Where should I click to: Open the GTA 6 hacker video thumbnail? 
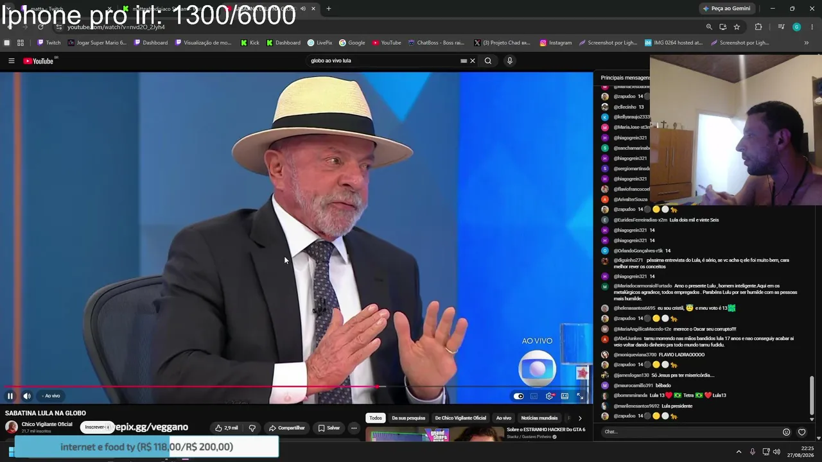click(x=433, y=434)
